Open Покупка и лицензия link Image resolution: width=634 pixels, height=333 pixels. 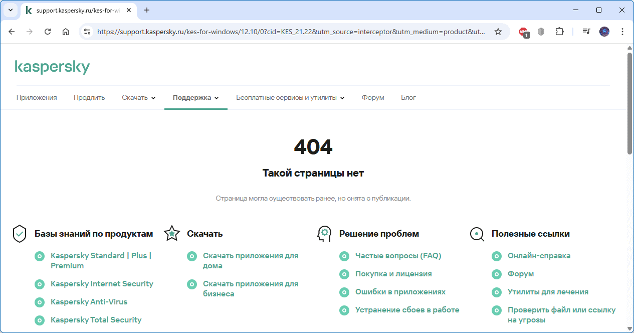tap(393, 274)
